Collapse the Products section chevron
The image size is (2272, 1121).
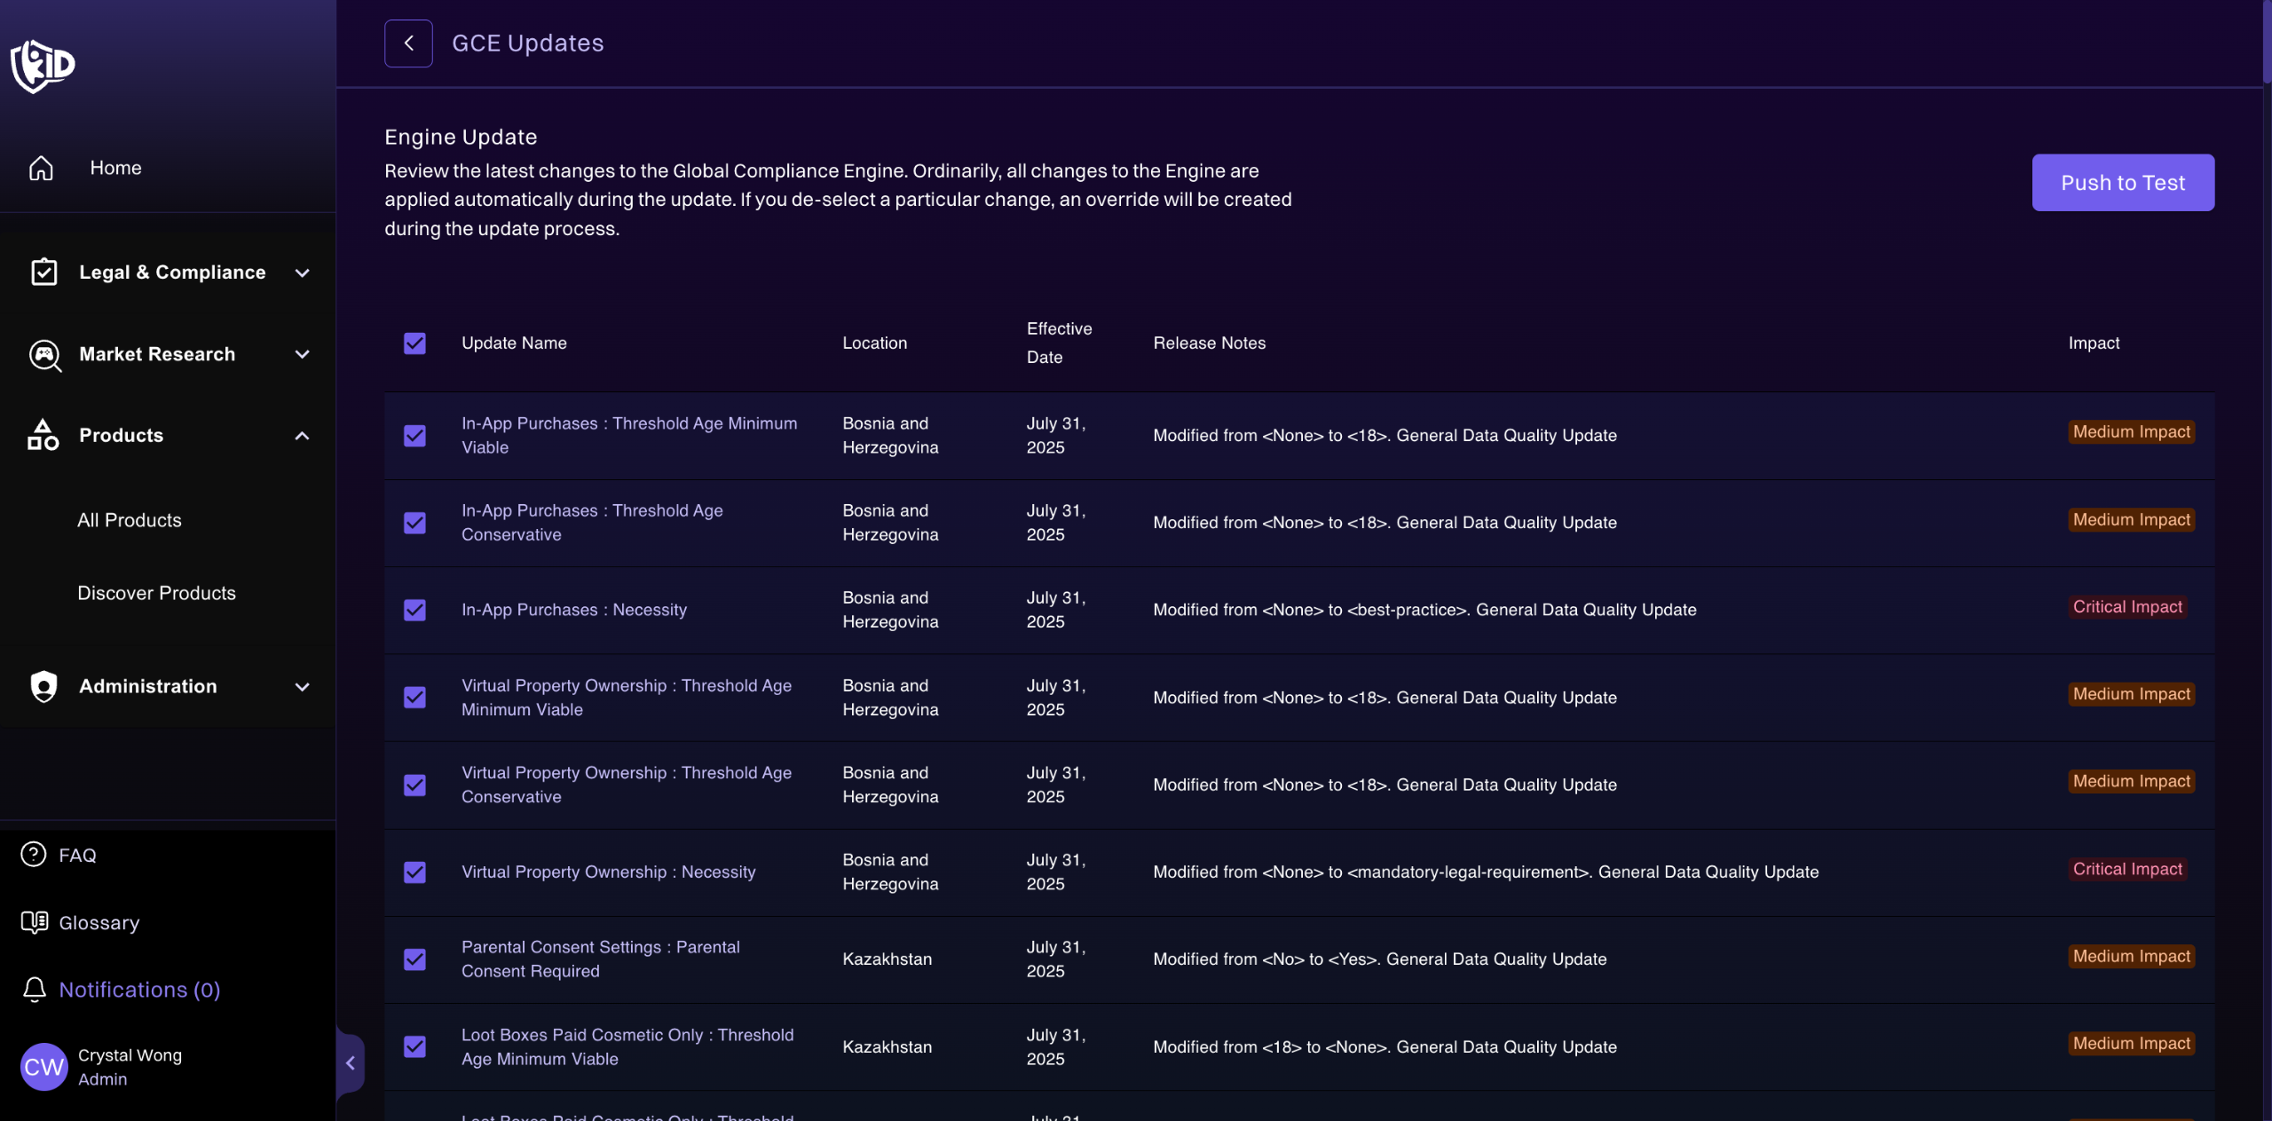click(302, 436)
